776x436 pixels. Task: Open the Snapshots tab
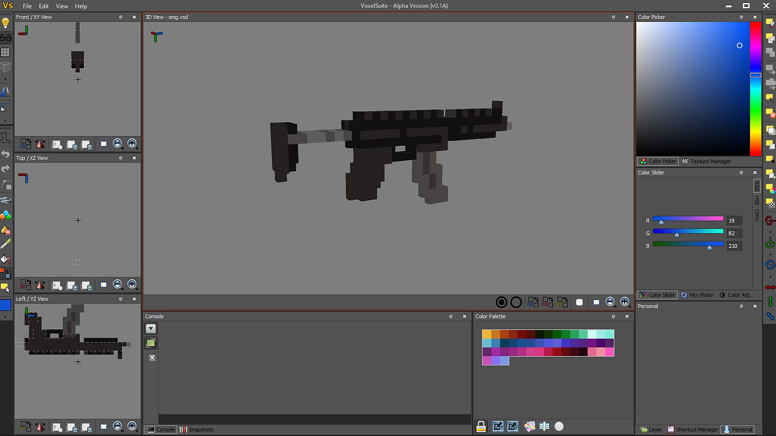(x=196, y=430)
